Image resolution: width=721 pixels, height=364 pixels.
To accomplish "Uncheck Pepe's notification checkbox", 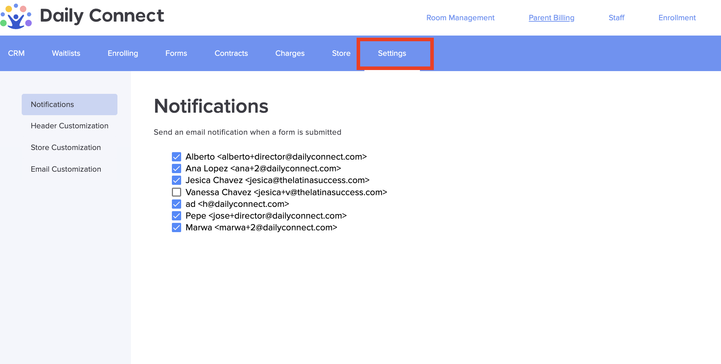I will 177,216.
